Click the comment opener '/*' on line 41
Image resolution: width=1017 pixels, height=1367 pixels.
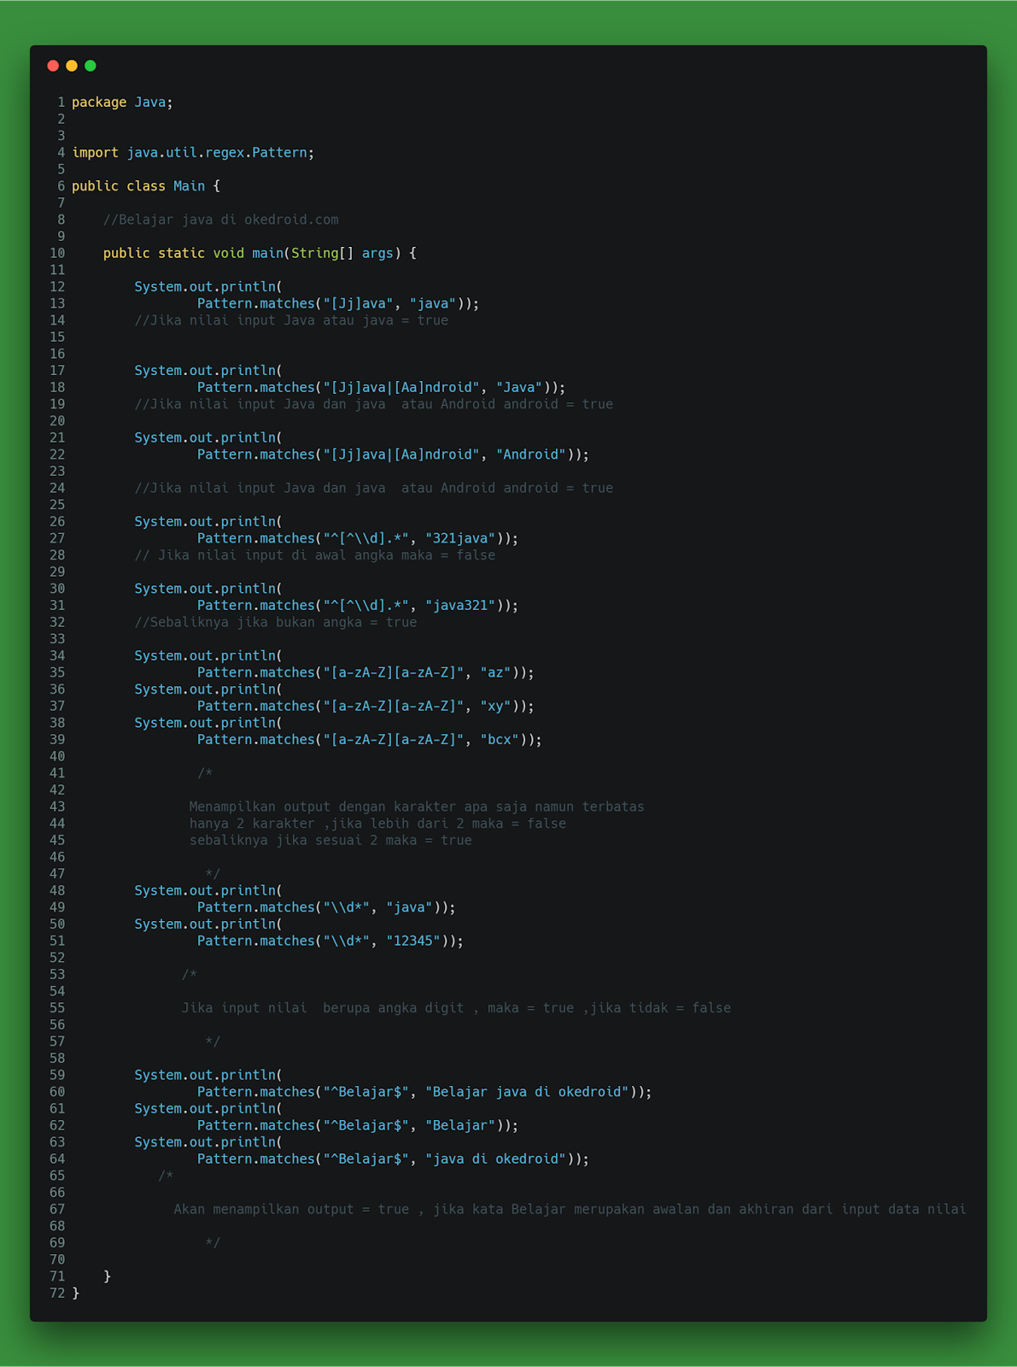coord(205,773)
